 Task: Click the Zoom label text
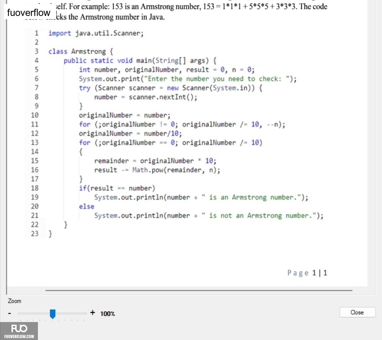tap(14, 301)
